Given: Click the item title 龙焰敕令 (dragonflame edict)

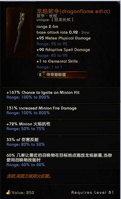Looking at the screenshot, I should pos(73,11).
